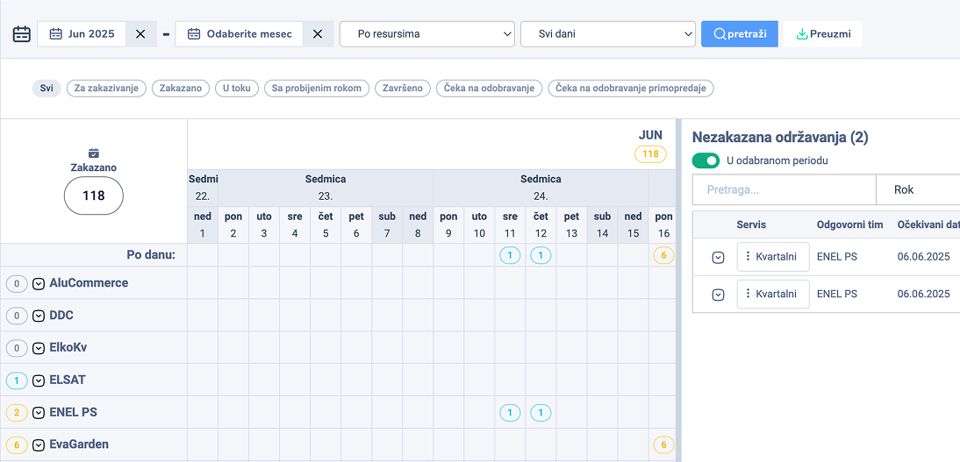Click the EvaGarden count badge 6

17,444
